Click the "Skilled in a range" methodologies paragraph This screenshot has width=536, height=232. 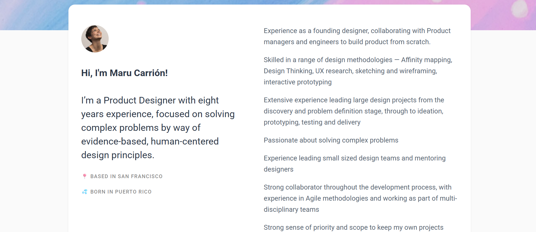click(x=358, y=71)
